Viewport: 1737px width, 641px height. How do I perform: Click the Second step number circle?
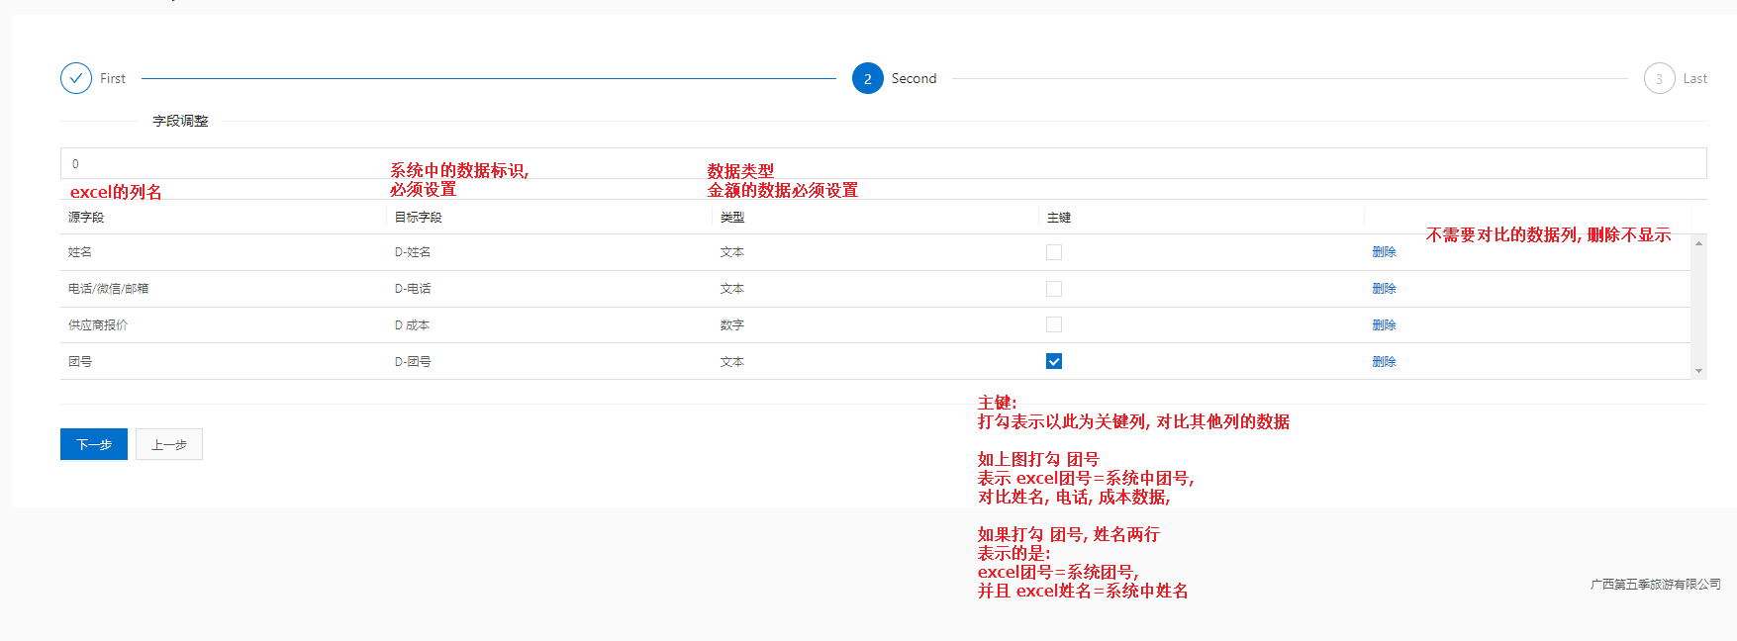867,78
